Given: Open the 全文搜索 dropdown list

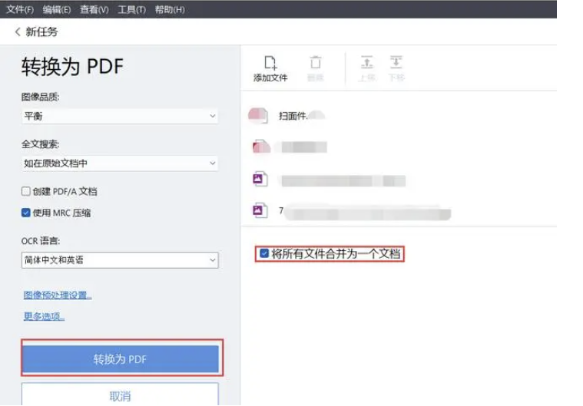Looking at the screenshot, I should tap(120, 163).
